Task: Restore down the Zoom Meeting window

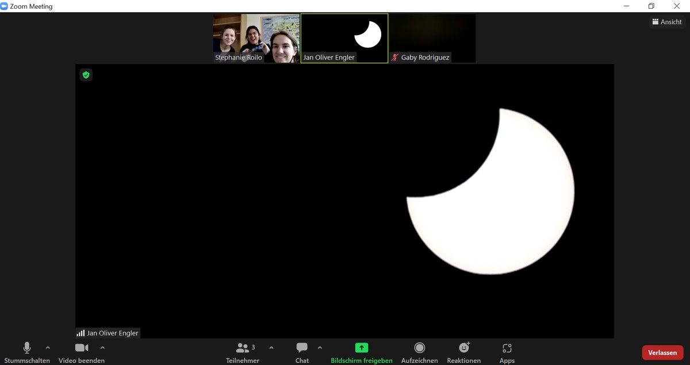Action: pos(651,6)
